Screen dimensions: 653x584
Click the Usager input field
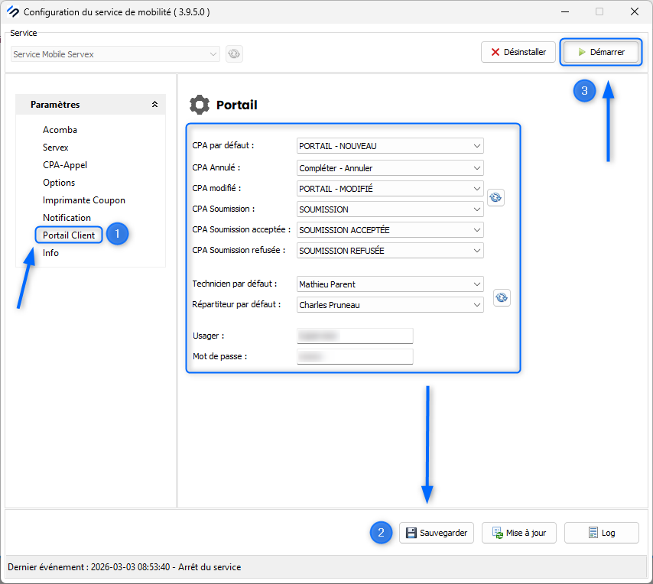[x=355, y=336]
